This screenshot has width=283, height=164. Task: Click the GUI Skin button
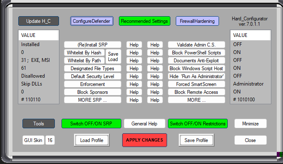[x=33, y=140]
